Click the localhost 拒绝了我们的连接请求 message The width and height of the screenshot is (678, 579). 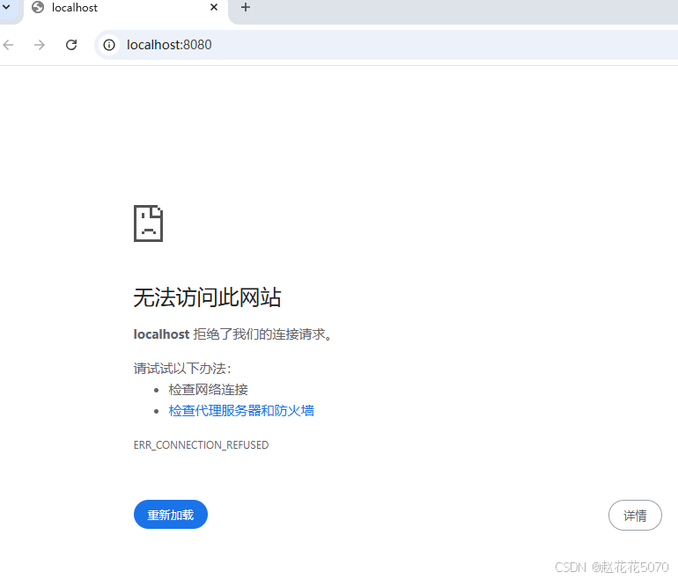point(233,334)
